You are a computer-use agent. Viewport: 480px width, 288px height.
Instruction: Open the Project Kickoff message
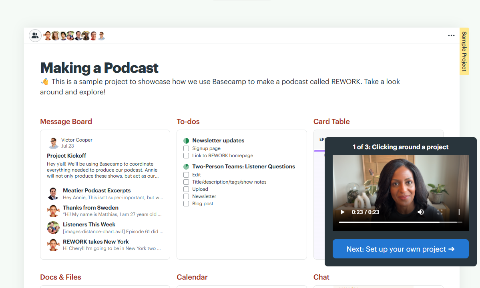point(66,156)
